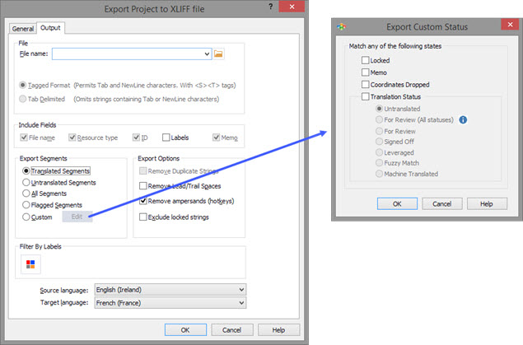Select For Review (All statuses) radio button
The image size is (523, 345).
click(379, 119)
